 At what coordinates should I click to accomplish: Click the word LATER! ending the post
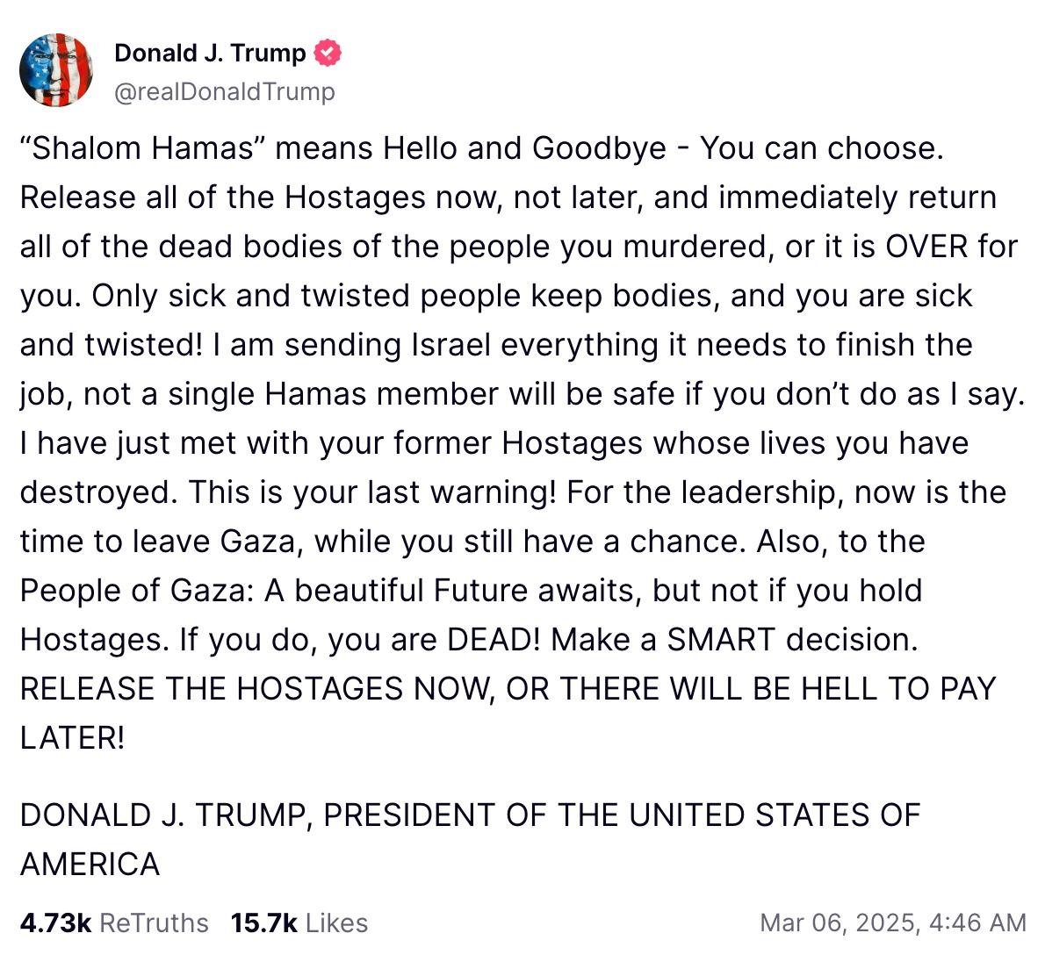click(x=73, y=738)
